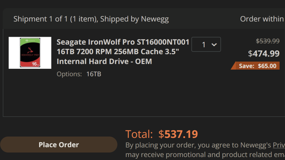The image size is (285, 160).
Task: Click the red 16TB badge on drive image
Action: click(35, 63)
